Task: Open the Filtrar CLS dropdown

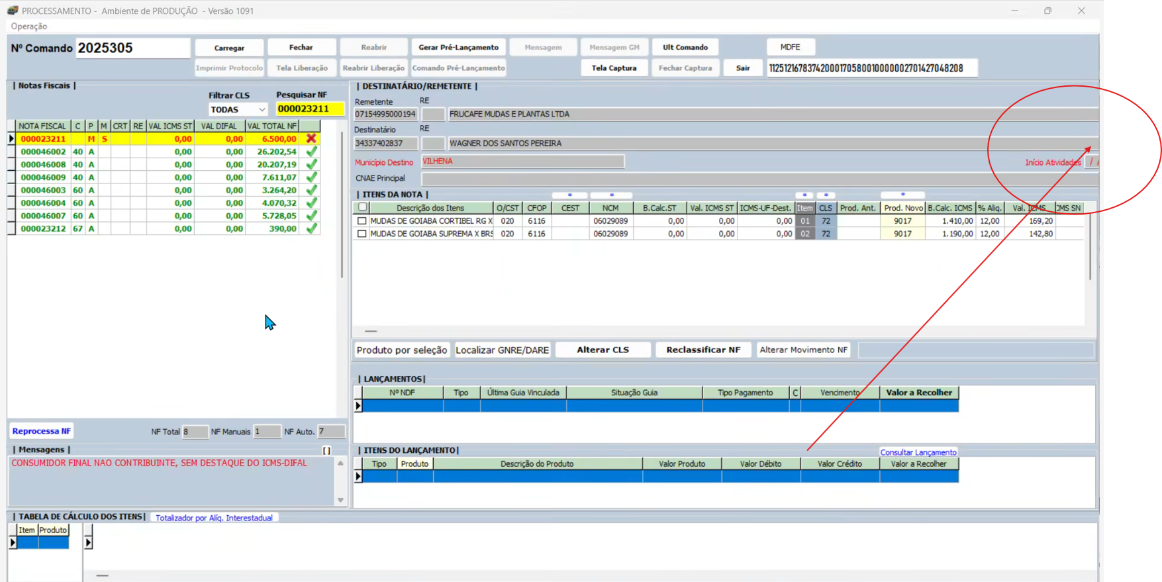Action: point(262,110)
